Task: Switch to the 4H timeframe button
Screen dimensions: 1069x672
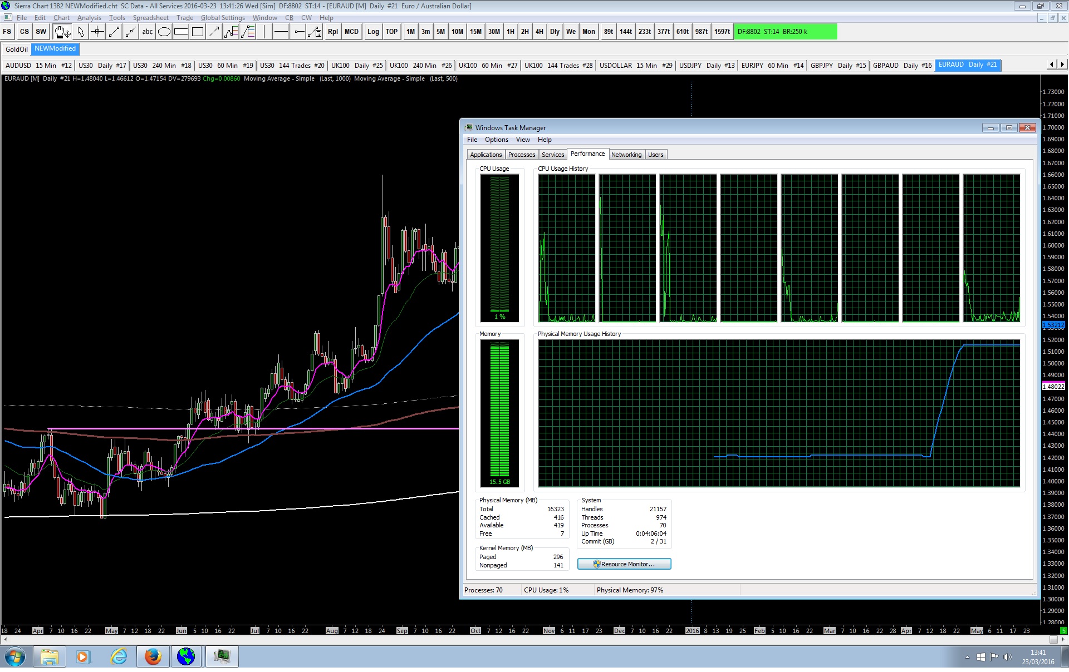Action: (x=539, y=32)
